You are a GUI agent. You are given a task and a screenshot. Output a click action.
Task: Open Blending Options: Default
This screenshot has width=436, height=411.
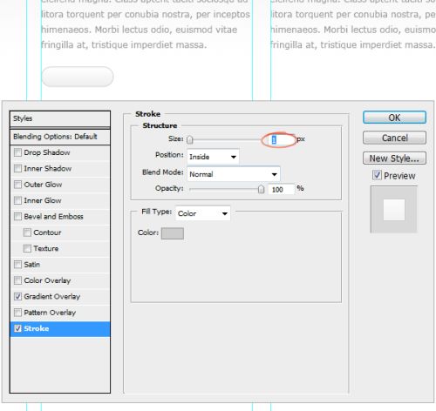pyautogui.click(x=60, y=137)
